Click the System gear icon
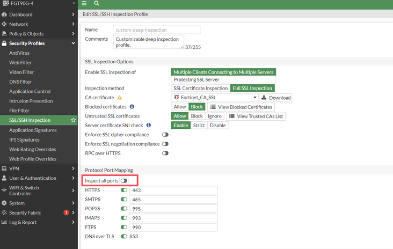This screenshot has width=393, height=249. tap(4, 203)
